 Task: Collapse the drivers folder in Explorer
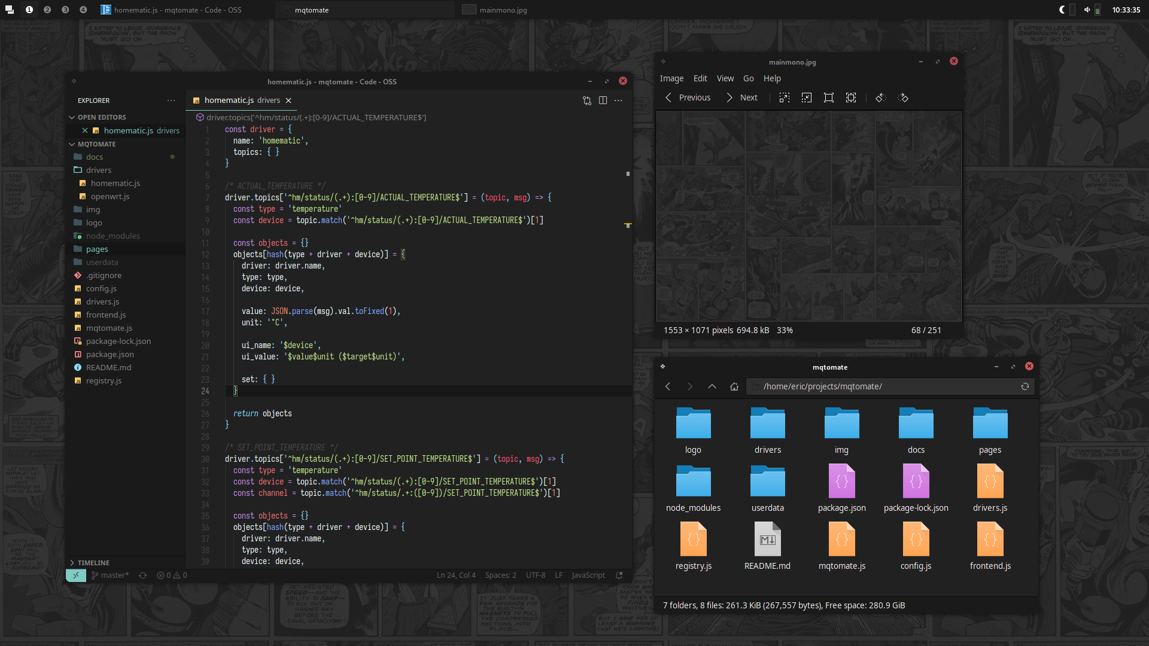pos(125,170)
